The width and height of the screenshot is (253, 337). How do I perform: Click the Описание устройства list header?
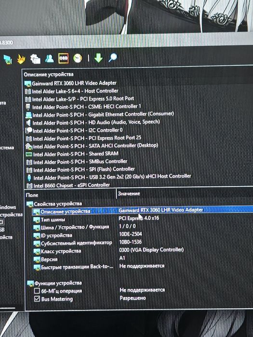49,74
